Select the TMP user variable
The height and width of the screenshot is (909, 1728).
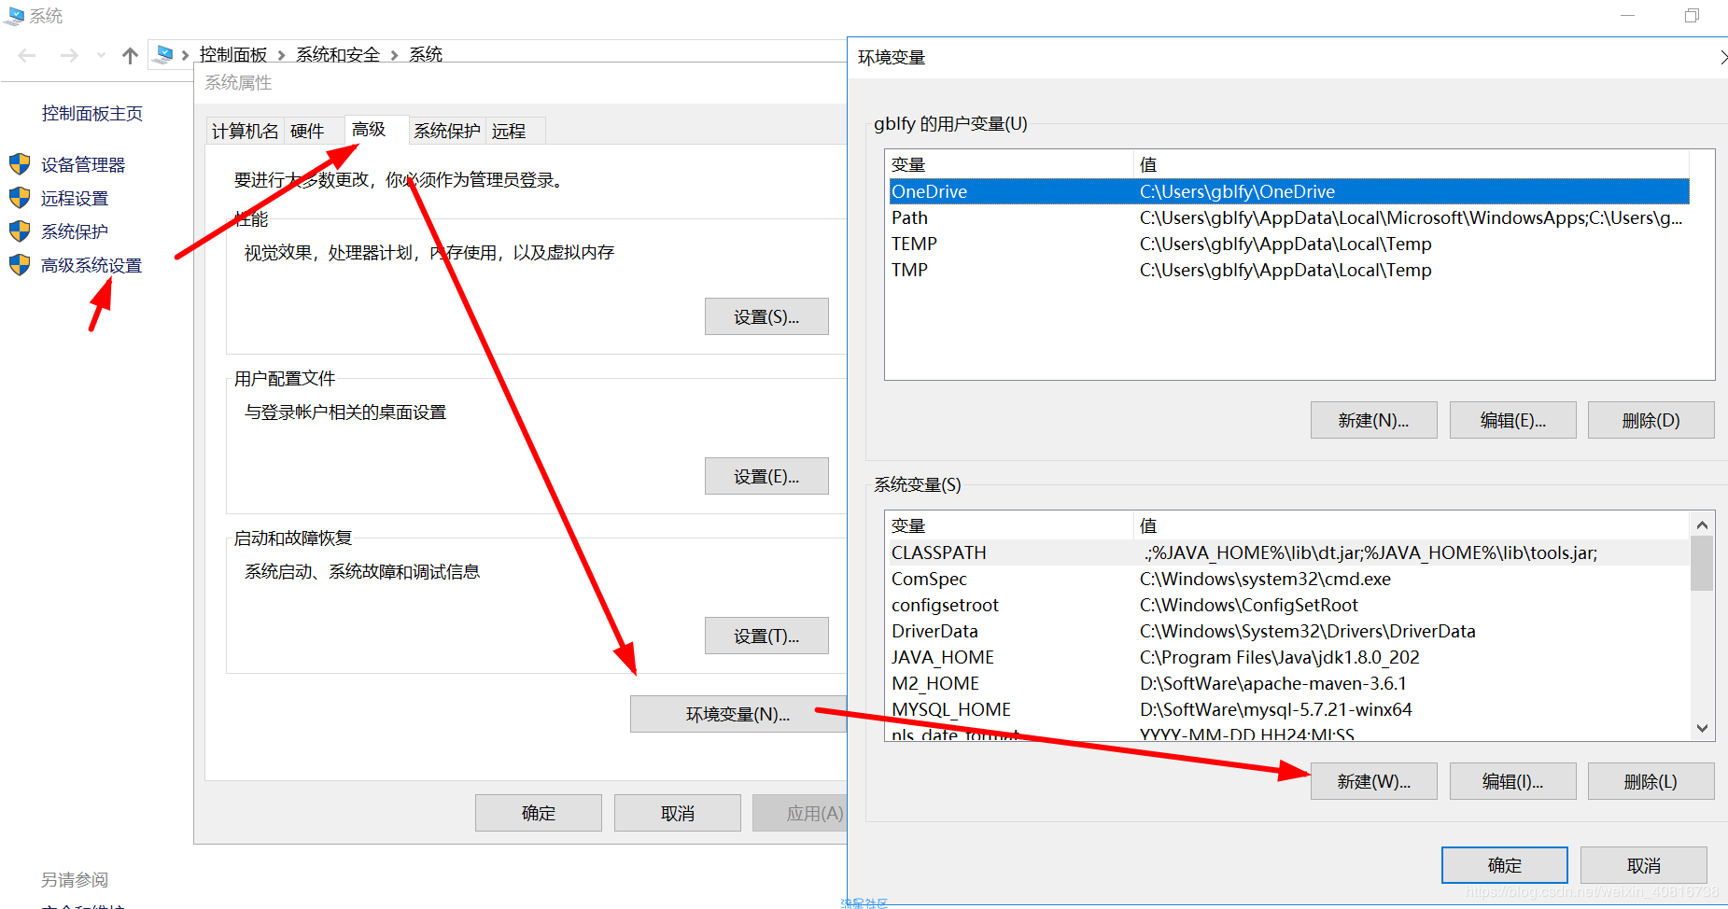pos(1288,270)
